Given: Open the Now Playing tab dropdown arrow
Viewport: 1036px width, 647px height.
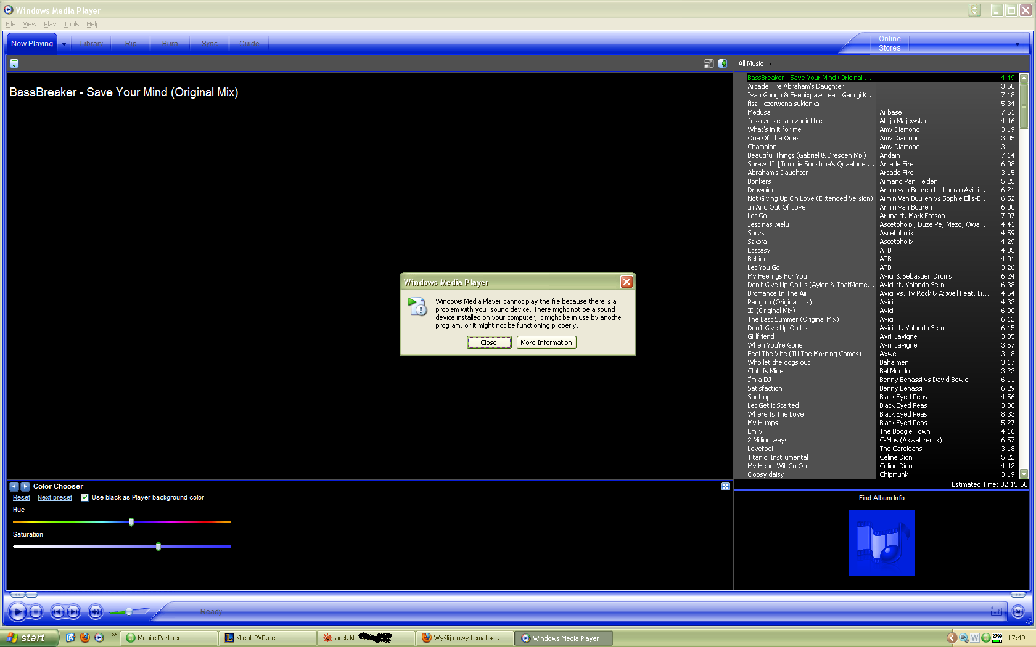Looking at the screenshot, I should pyautogui.click(x=64, y=44).
